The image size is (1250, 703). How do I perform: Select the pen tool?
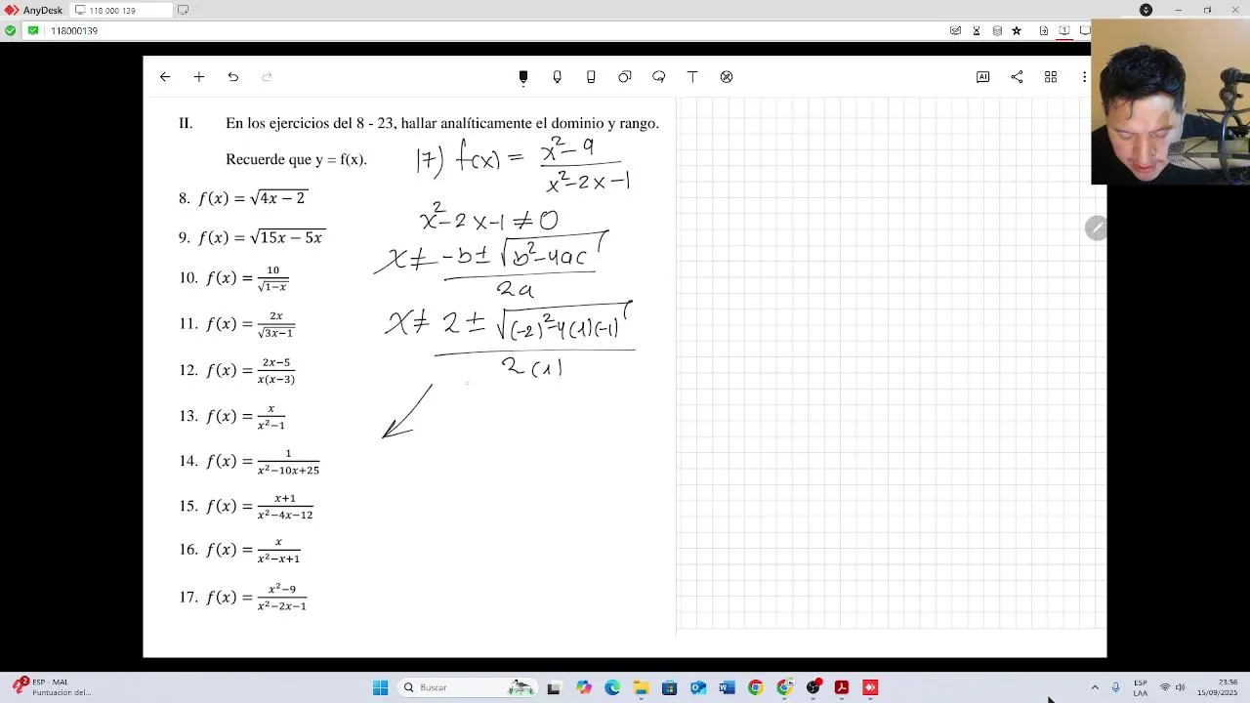coord(523,77)
